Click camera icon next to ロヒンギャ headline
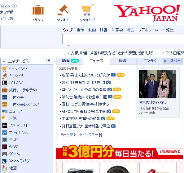184x173 pixels. pos(110,90)
